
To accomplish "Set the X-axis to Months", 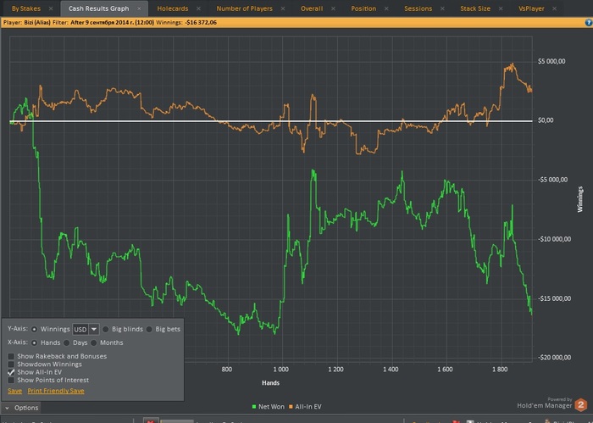I will point(94,342).
